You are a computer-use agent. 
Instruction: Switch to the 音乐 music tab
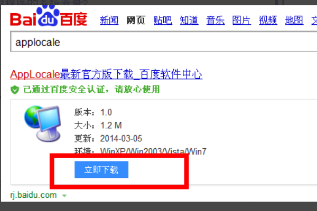[216, 21]
